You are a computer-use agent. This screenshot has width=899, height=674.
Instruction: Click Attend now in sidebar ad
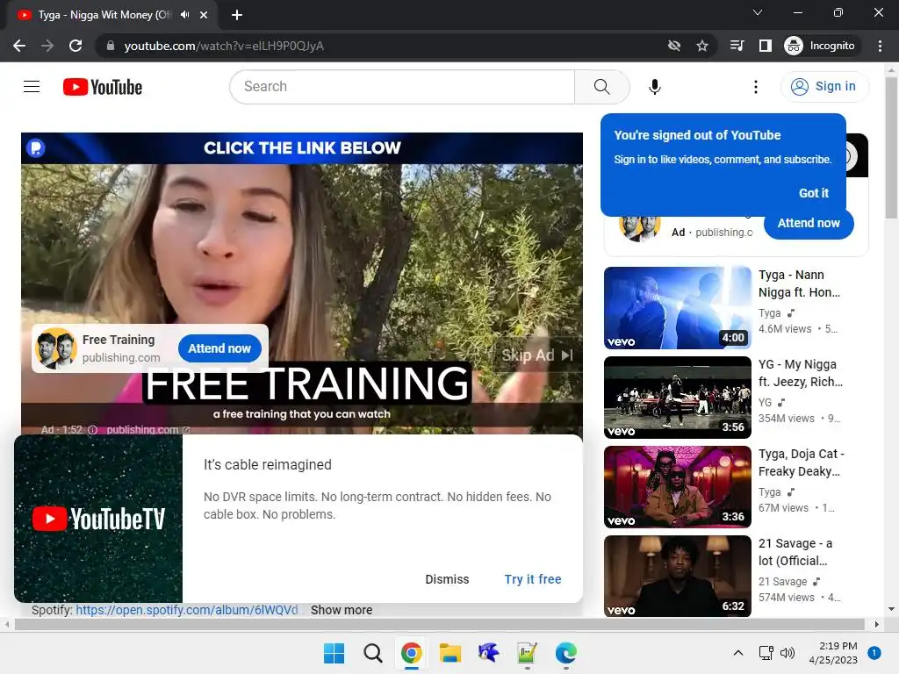click(809, 224)
